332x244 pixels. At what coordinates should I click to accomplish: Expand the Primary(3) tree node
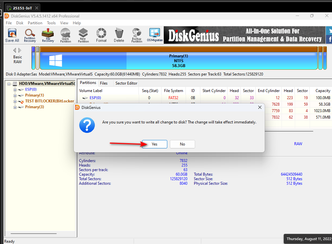pos(15,107)
